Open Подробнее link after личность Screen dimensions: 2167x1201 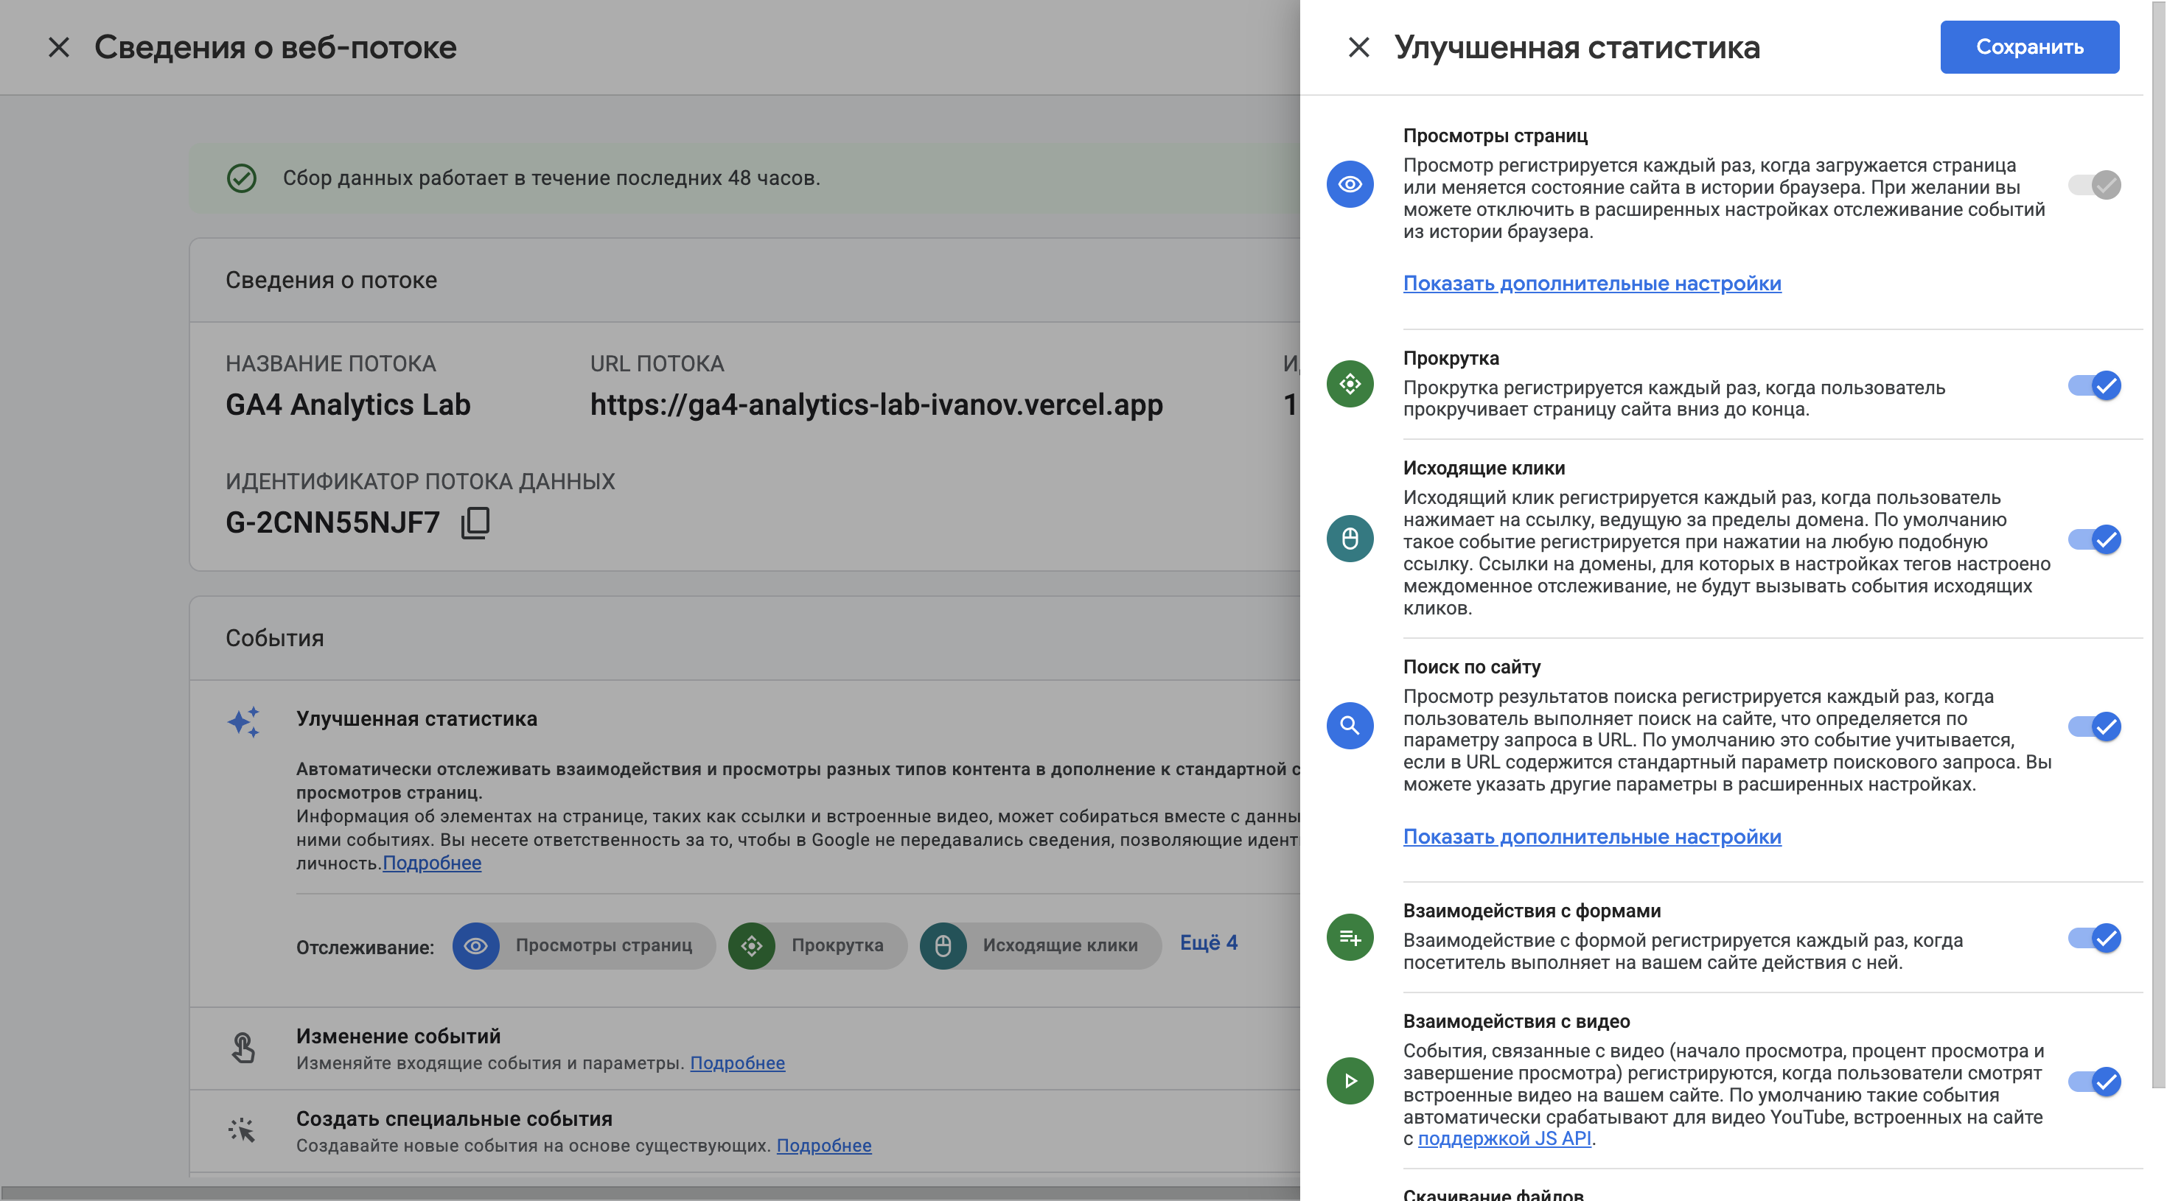pos(431,863)
